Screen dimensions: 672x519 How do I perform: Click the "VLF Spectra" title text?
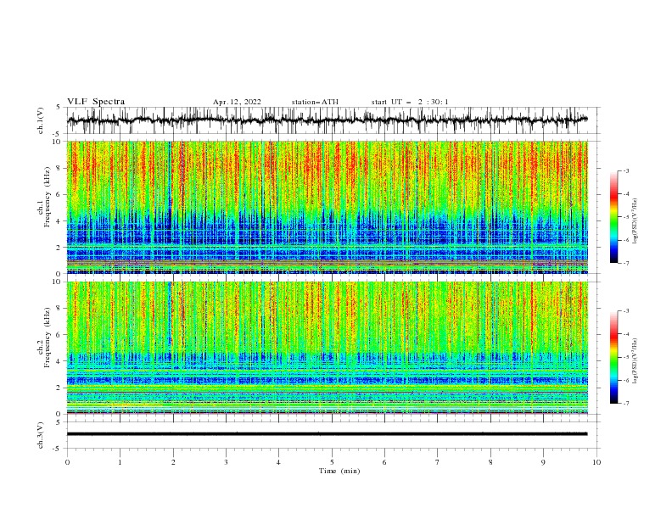click(x=96, y=102)
